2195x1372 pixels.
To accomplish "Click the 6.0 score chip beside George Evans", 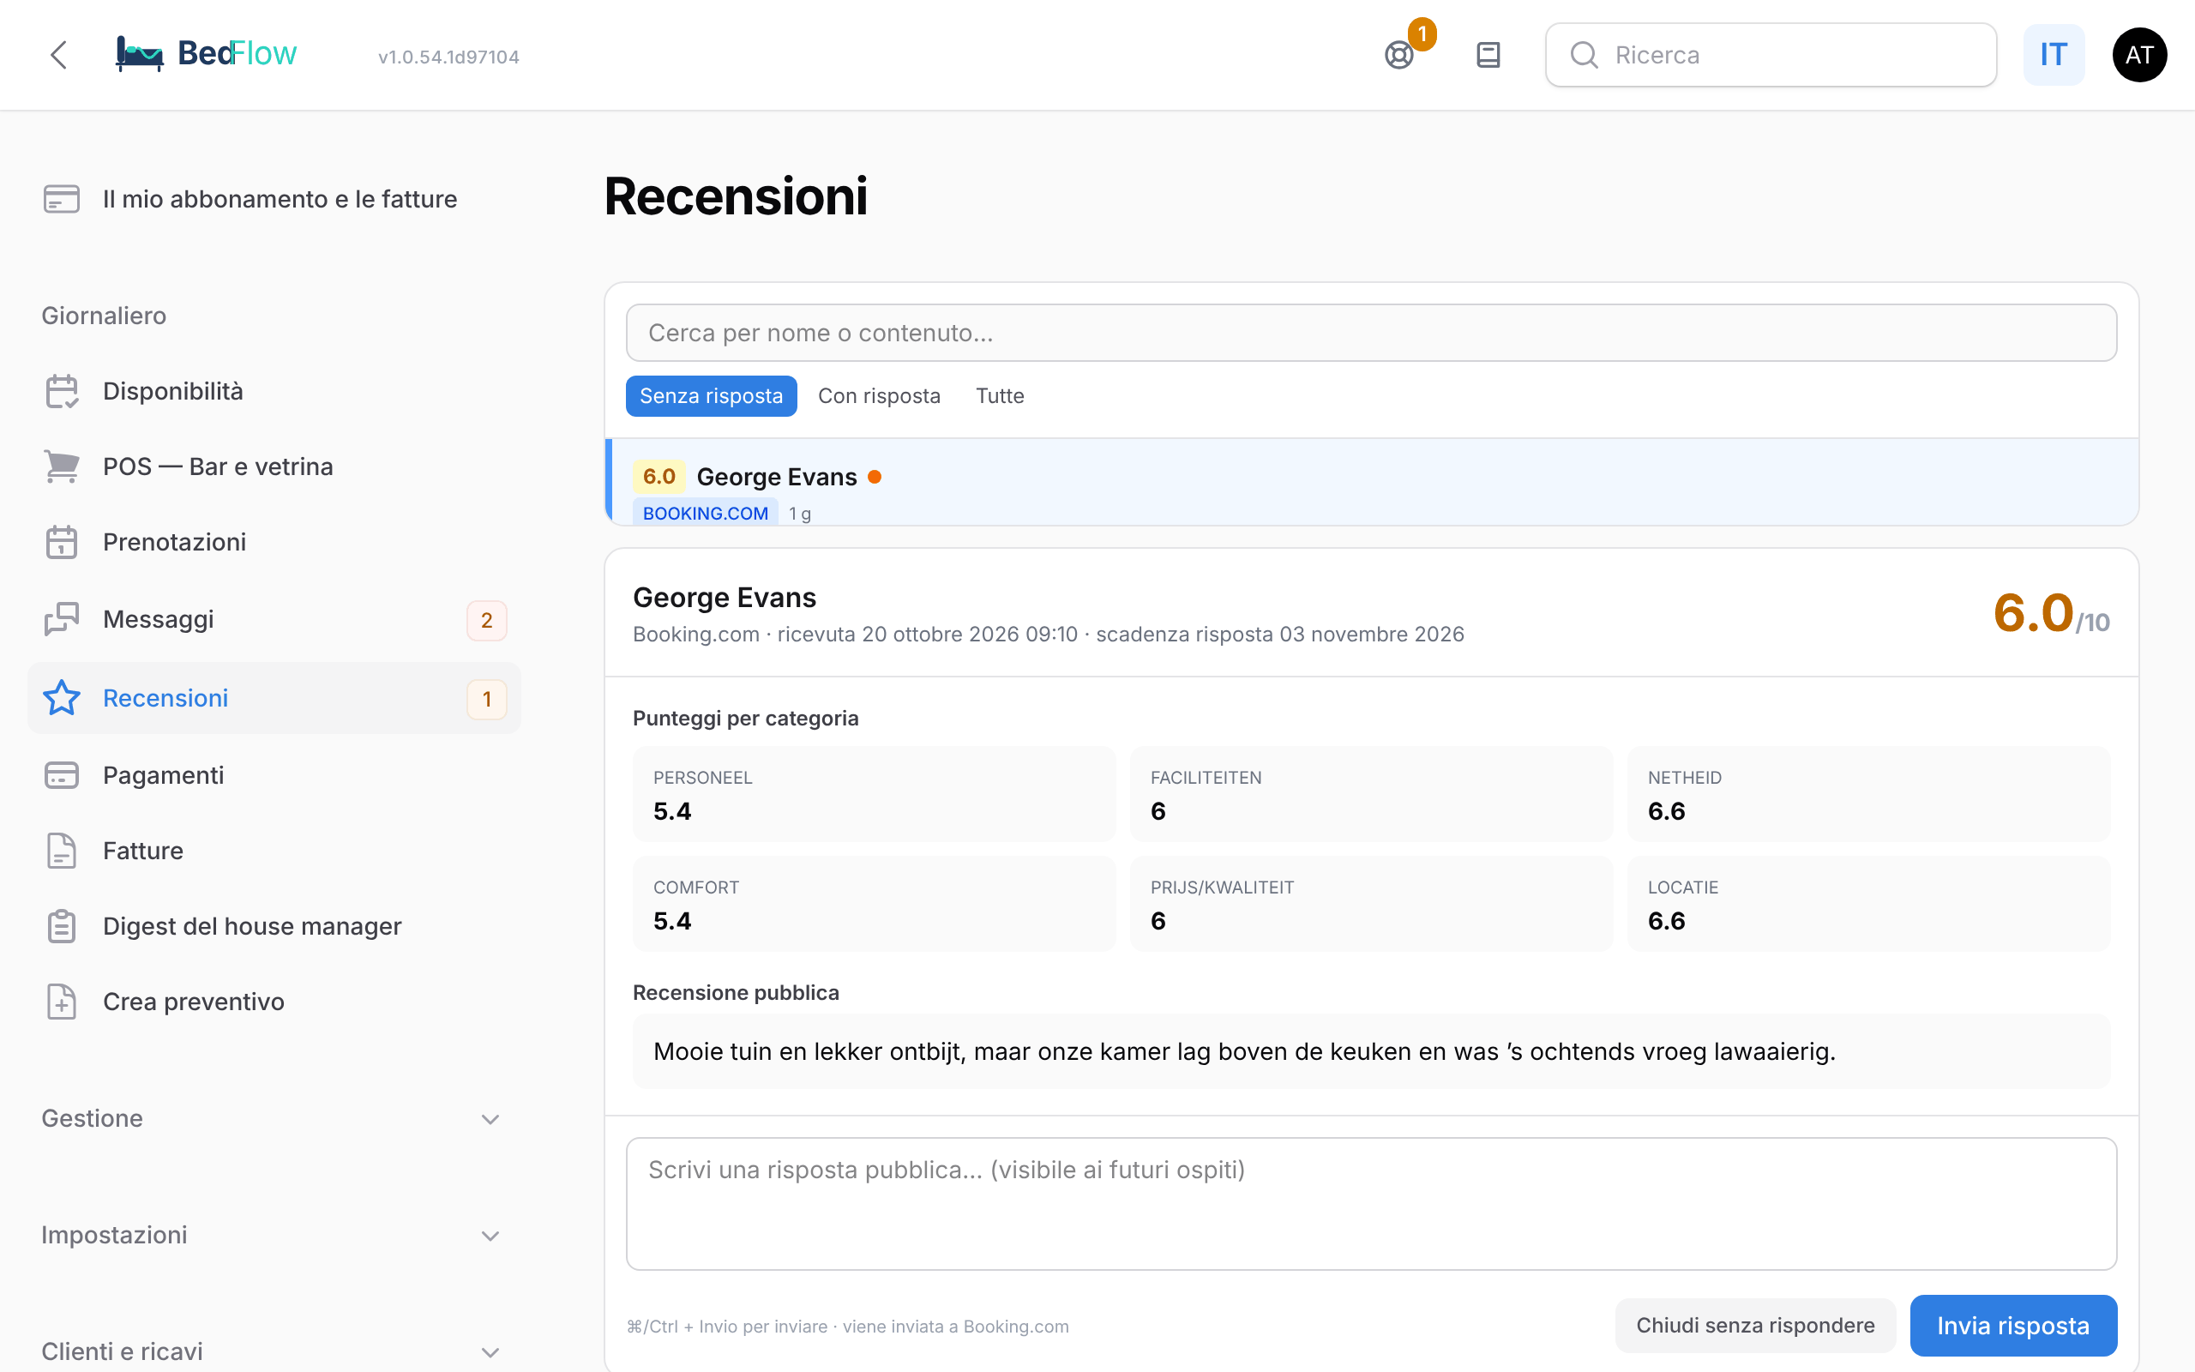I will coord(659,477).
